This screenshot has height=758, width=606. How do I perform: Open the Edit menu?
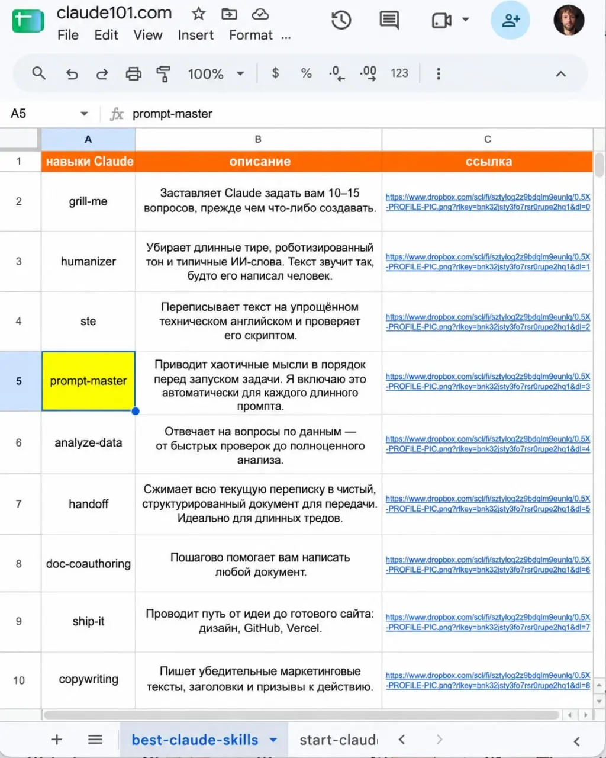[106, 35]
